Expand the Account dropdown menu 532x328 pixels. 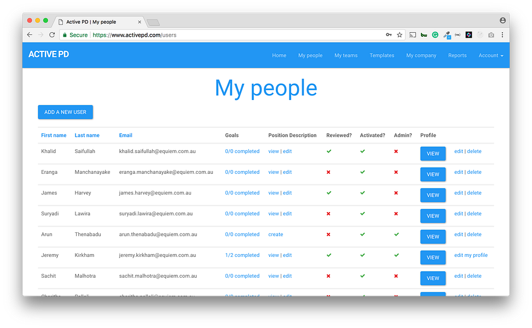491,55
